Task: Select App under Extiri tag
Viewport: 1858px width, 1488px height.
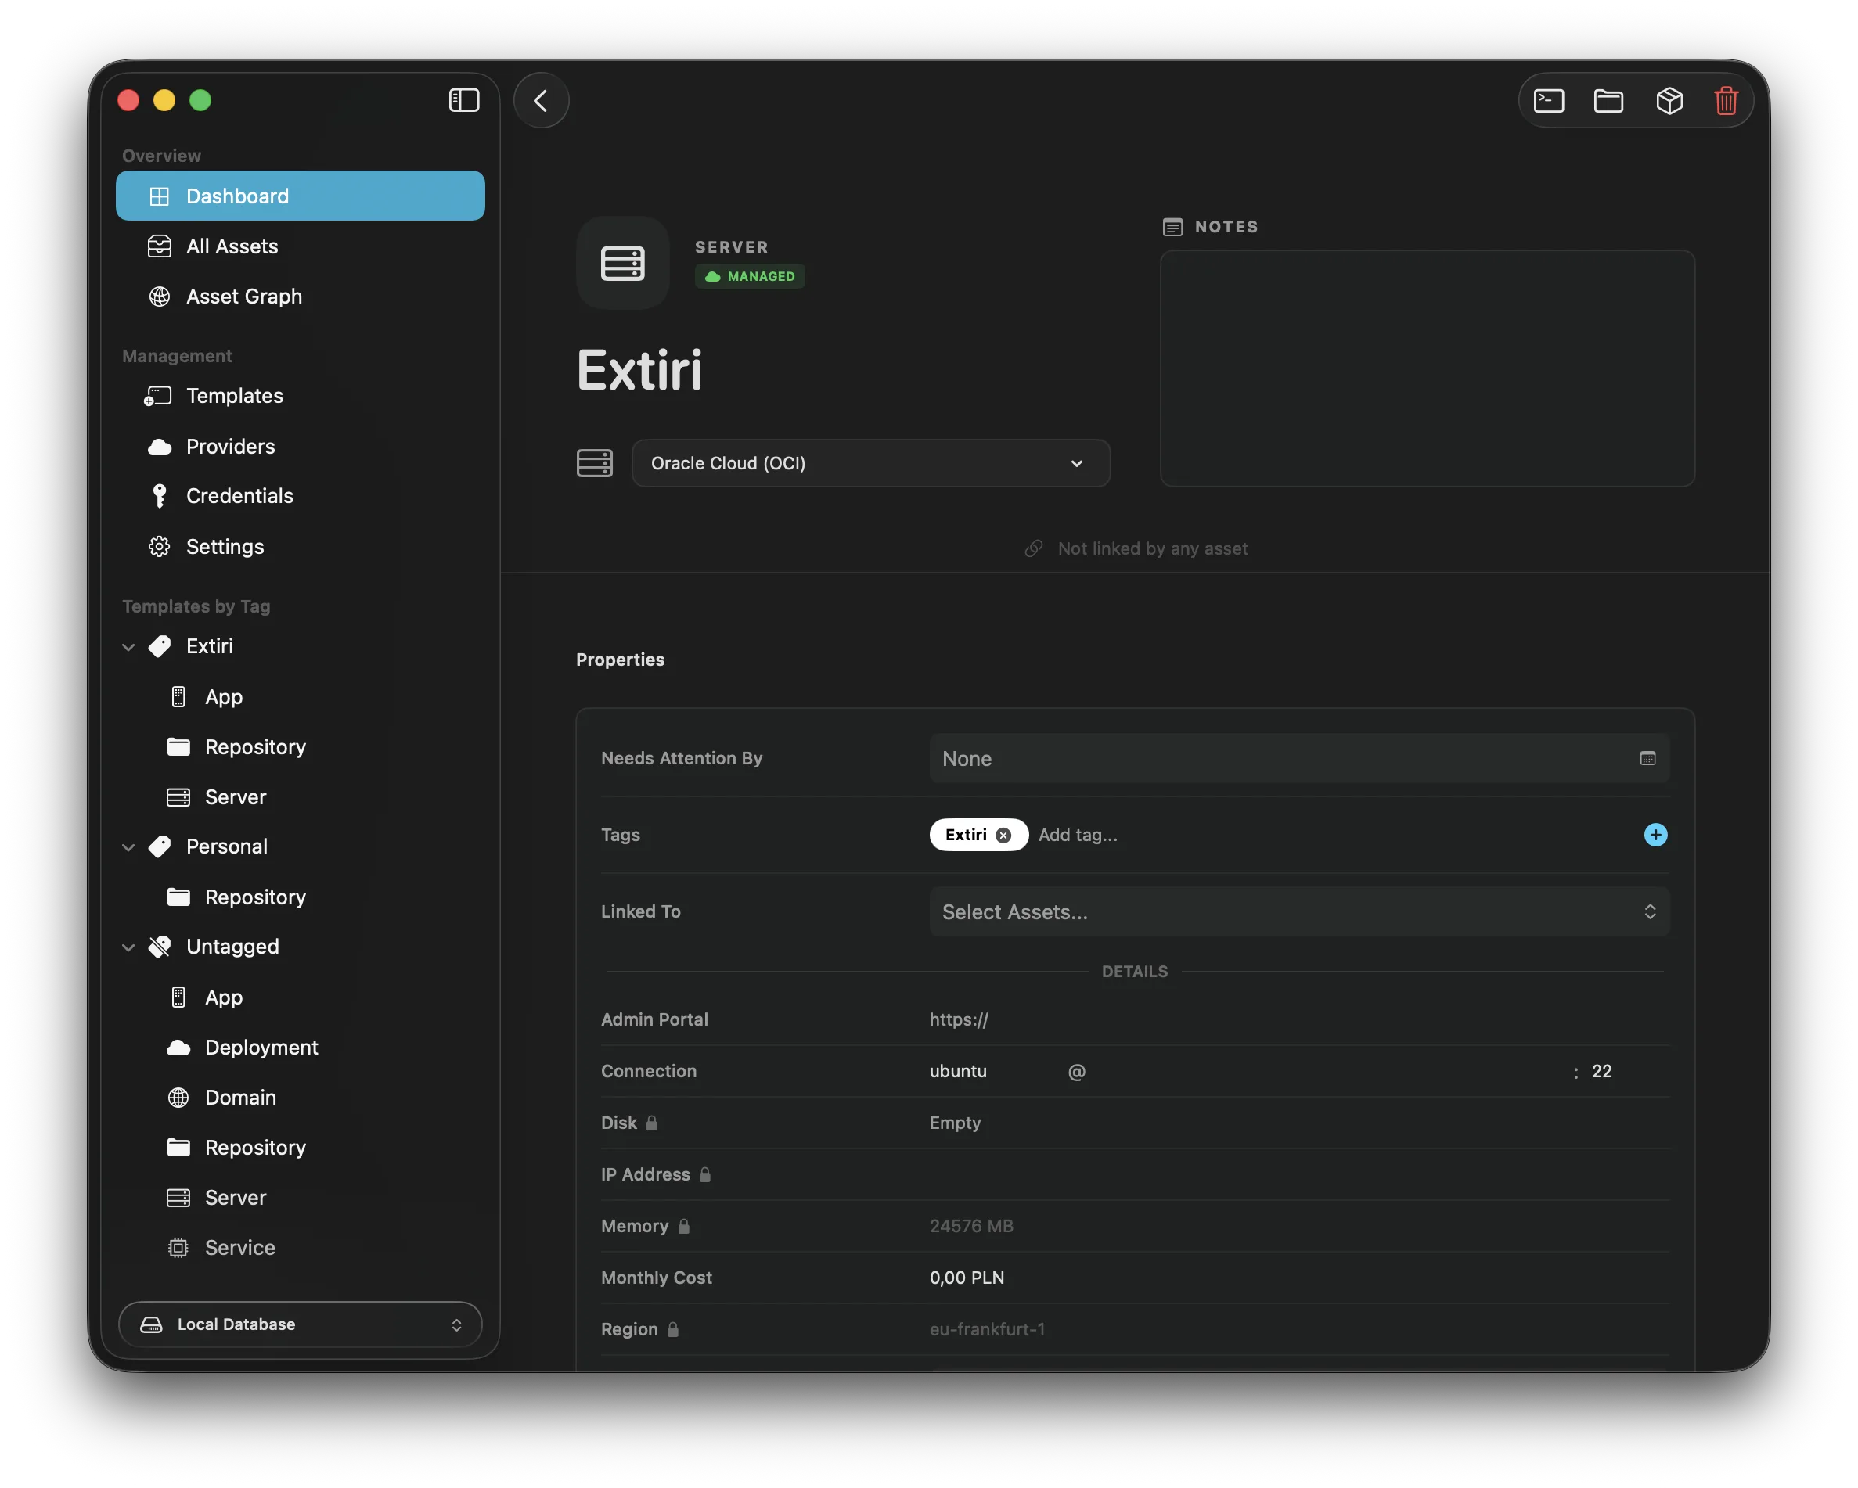Action: coord(300,696)
